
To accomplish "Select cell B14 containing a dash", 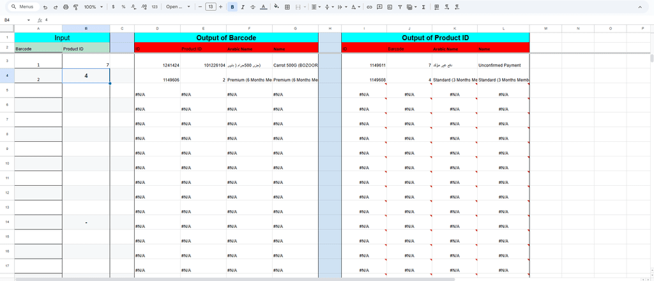I will 86,222.
